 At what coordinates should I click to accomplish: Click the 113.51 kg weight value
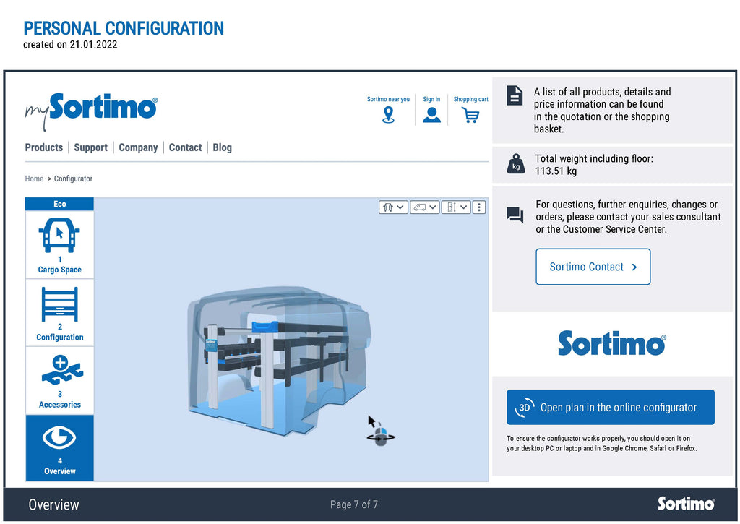coord(556,171)
